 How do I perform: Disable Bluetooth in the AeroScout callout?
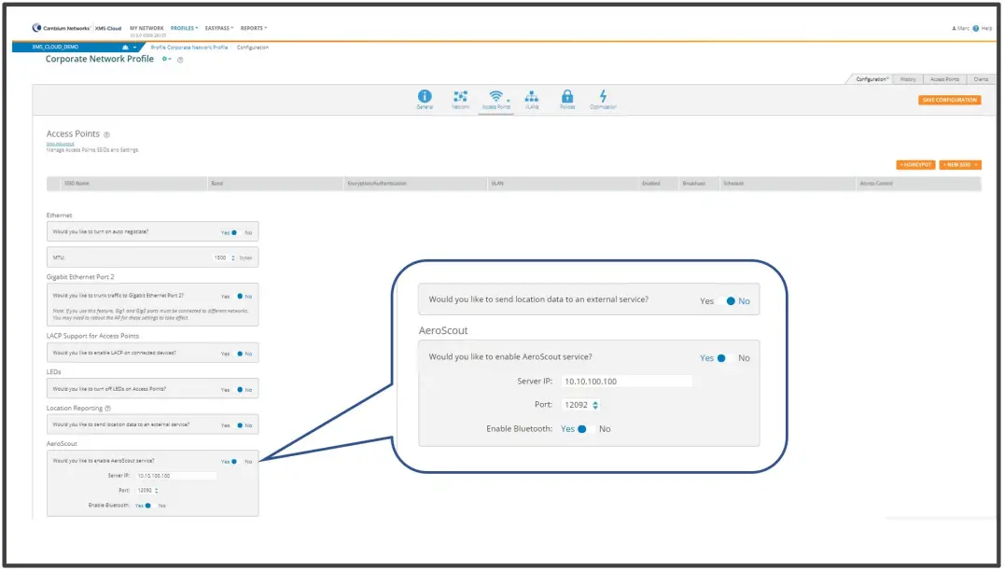(607, 428)
